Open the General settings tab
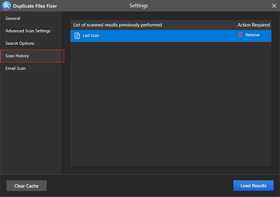This screenshot has width=280, height=197. coord(12,18)
